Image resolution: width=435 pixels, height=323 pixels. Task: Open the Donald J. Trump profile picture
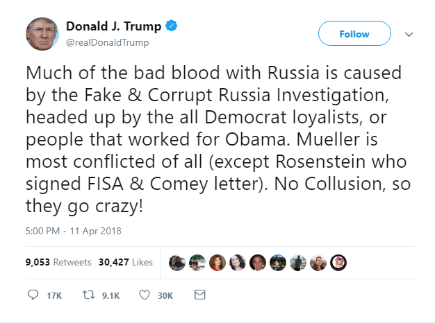(x=42, y=34)
